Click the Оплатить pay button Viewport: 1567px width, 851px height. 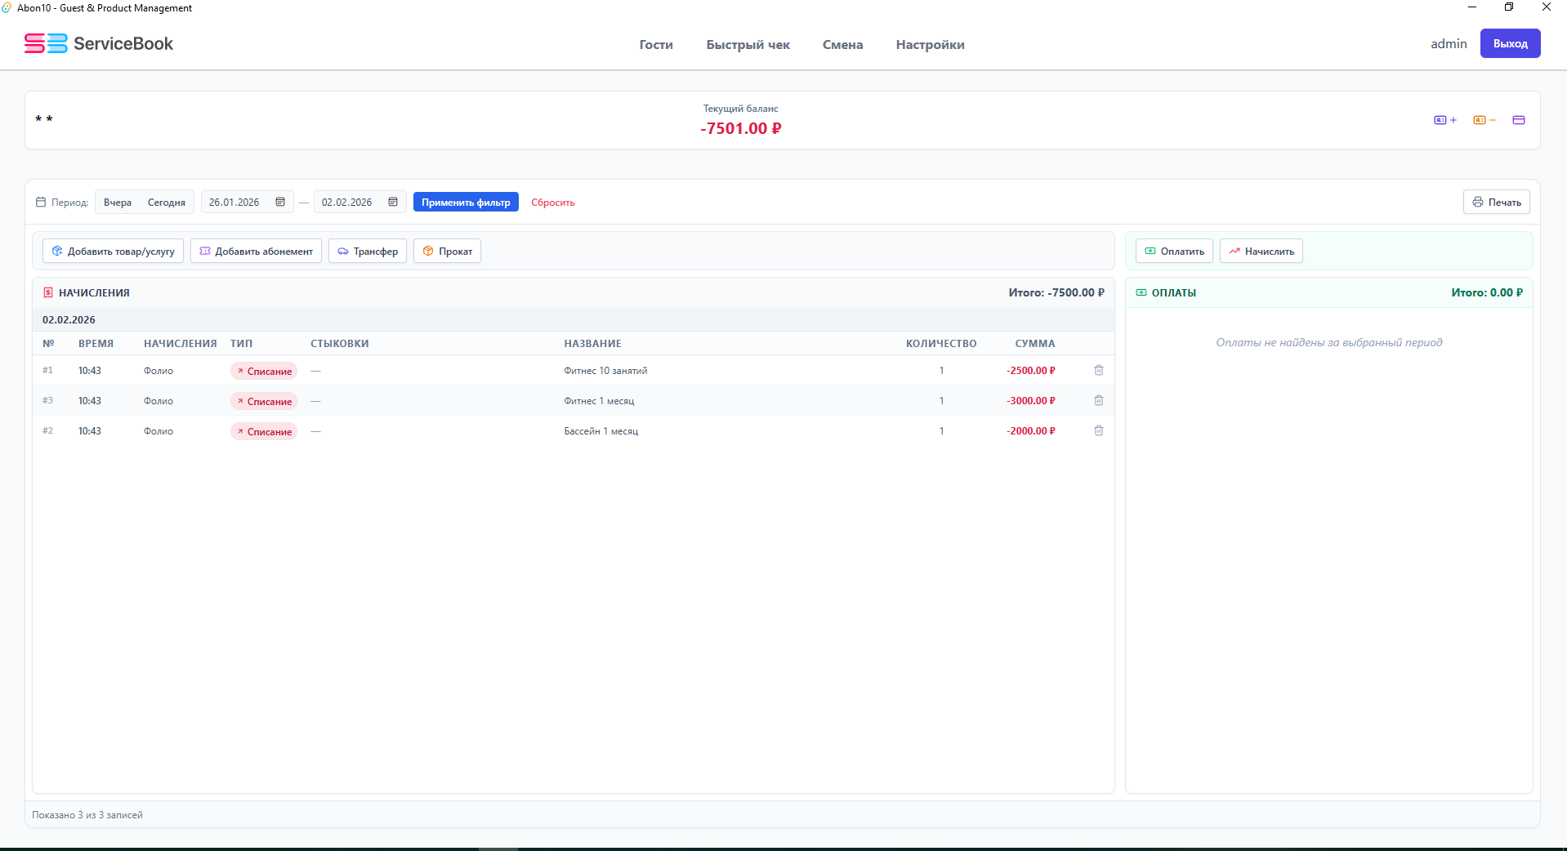pos(1174,252)
